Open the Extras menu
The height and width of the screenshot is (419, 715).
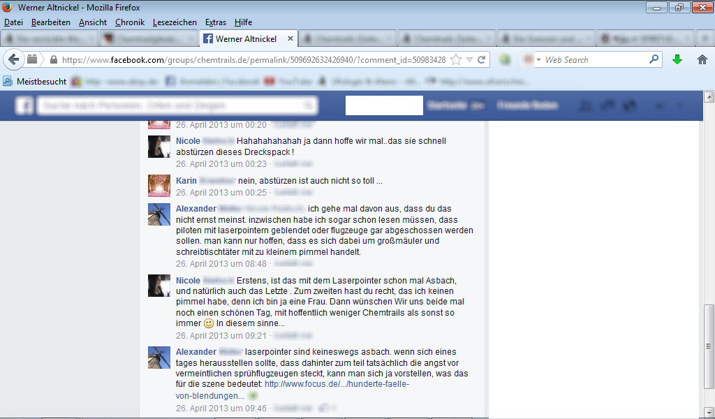click(x=215, y=22)
